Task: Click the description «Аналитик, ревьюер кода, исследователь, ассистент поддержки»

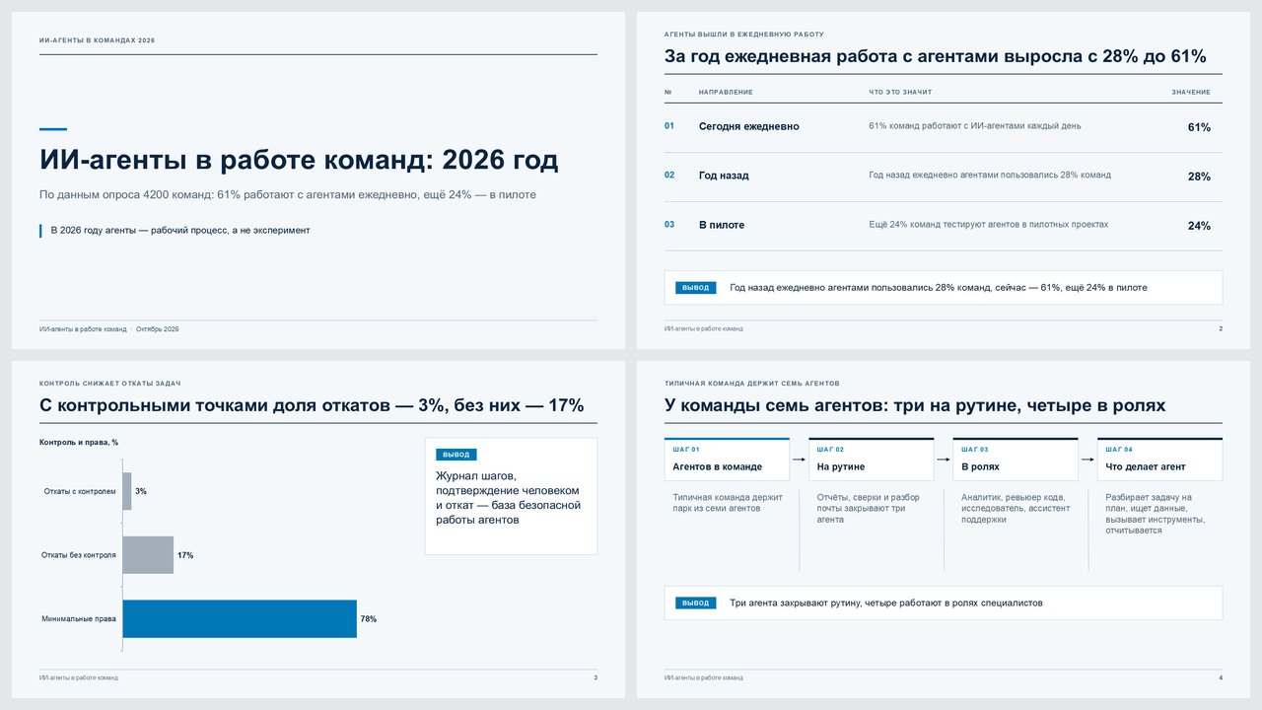Action: [1014, 508]
